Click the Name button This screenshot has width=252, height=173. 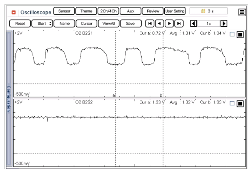64,24
